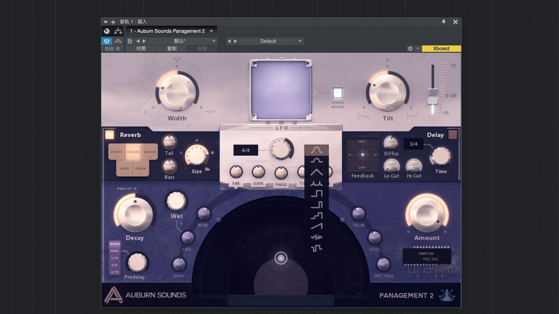Click the narrow width triangle above Width
Viewport: 559px width, 314px height.
tap(177, 59)
